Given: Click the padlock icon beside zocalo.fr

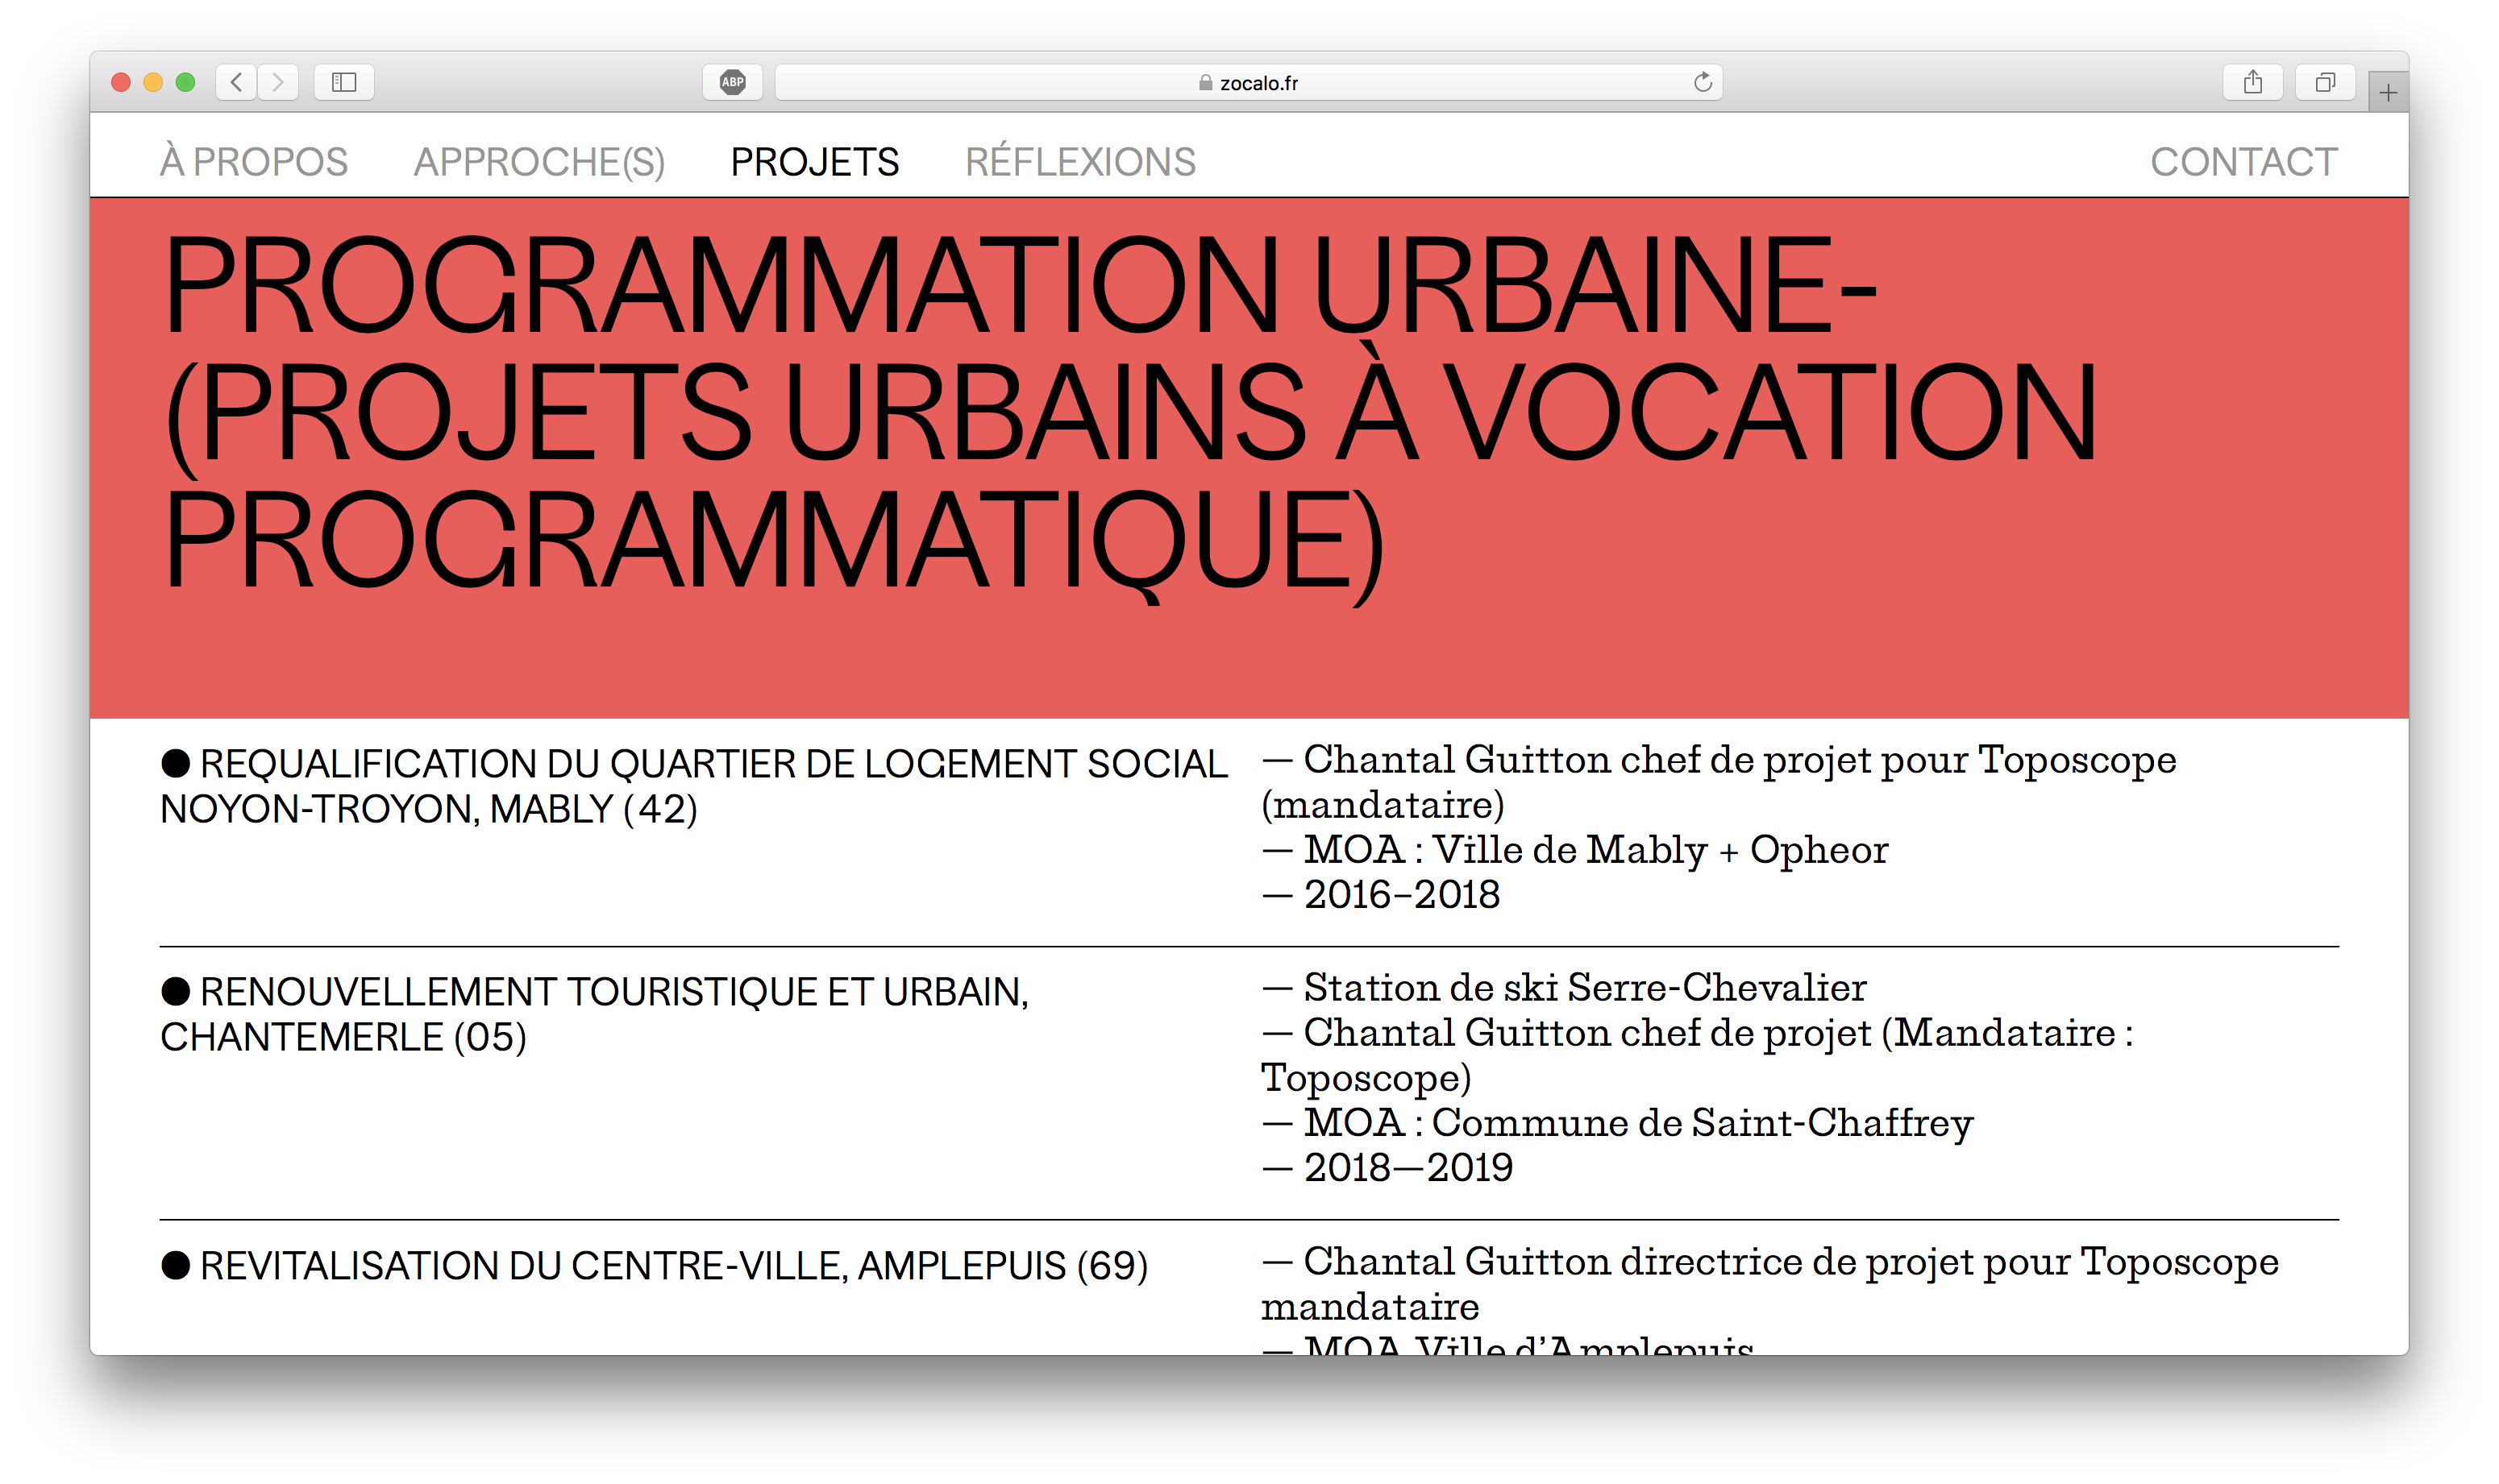Looking at the screenshot, I should (x=1205, y=83).
